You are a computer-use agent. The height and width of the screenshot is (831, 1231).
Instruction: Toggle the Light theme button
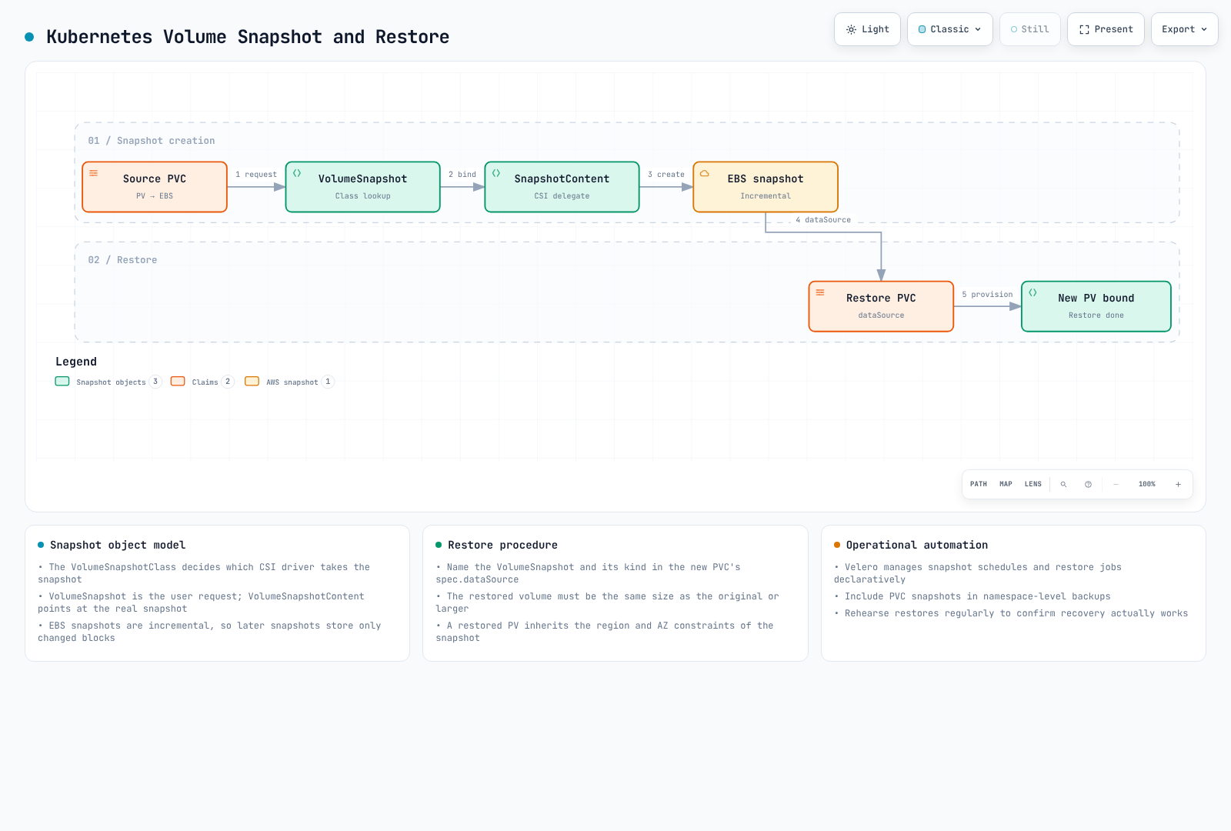click(x=867, y=29)
